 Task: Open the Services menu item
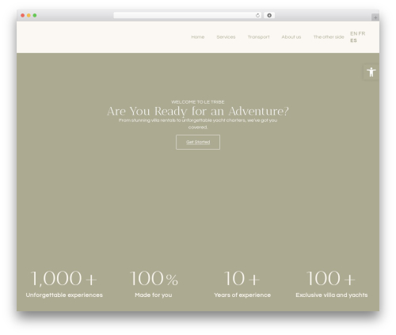(x=226, y=37)
